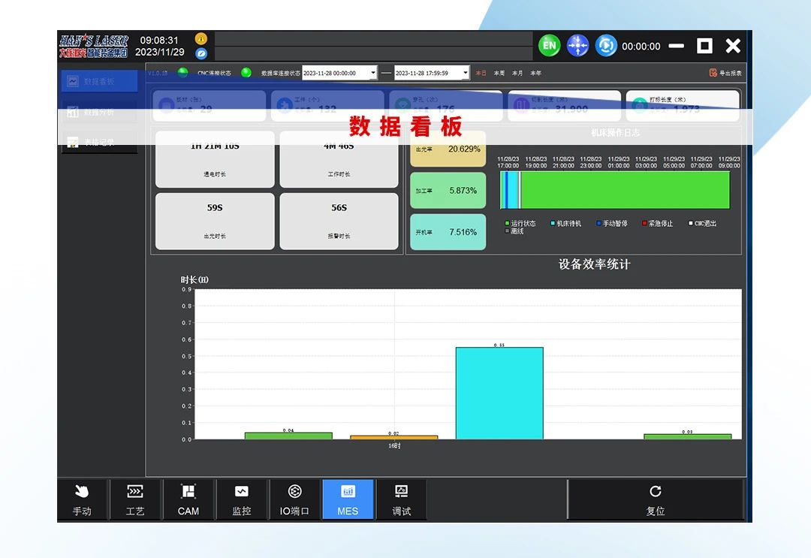Open the start date dropdown 2023-11-28 00:00:00
The width and height of the screenshot is (811, 558).
[x=372, y=73]
